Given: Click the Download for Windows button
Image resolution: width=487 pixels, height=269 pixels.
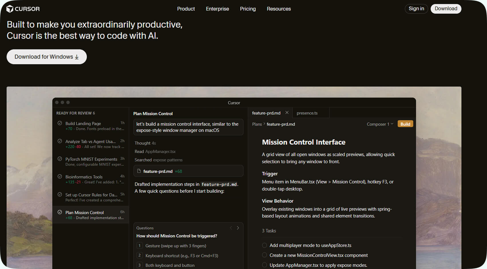Looking at the screenshot, I should click(47, 57).
